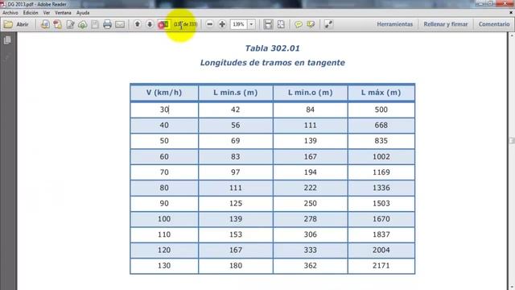This screenshot has width=515, height=290.
Task: Click value 84 in L min.o column
Action: pos(311,110)
